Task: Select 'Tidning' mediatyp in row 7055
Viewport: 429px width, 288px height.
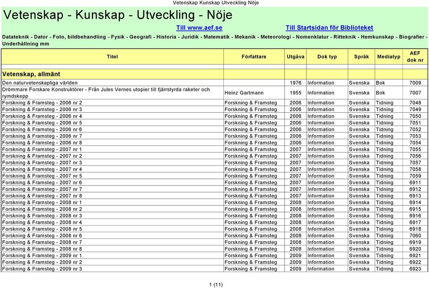Action: pyautogui.click(x=384, y=149)
